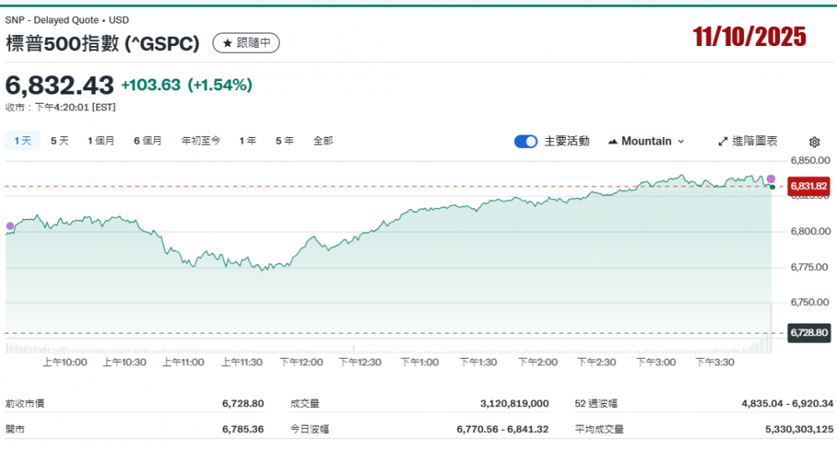837x449 pixels.
Task: Click the expand arrows icon beside 進階圖表
Action: coord(723,141)
